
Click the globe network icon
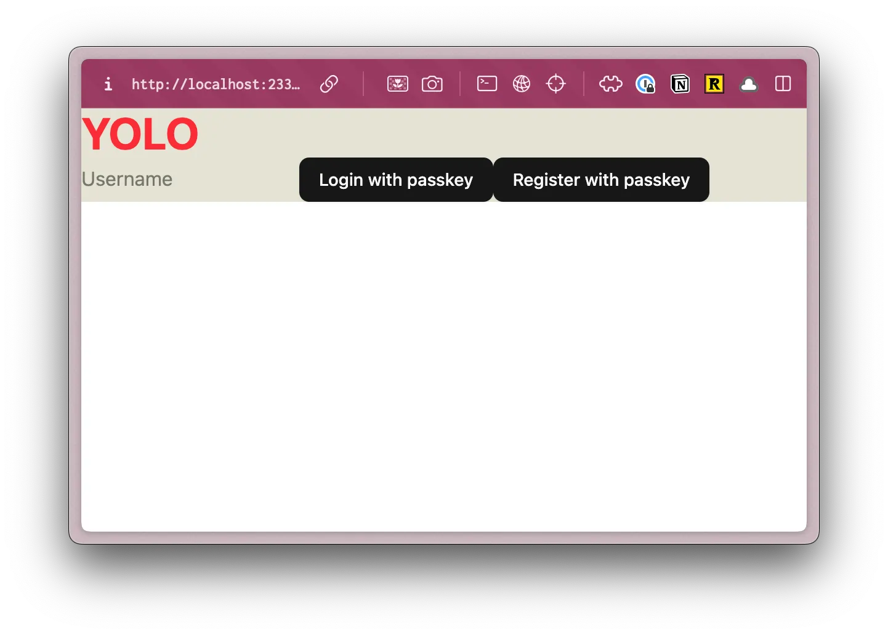click(521, 84)
